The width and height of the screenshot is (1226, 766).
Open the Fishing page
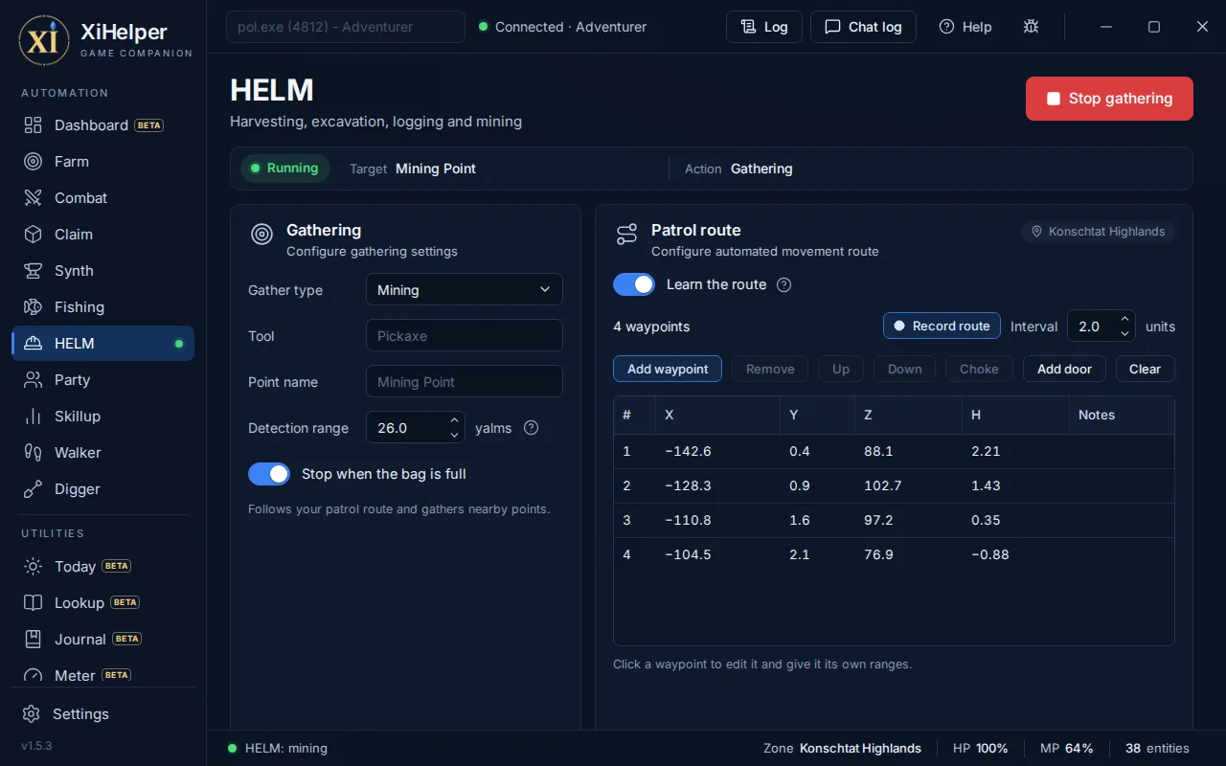click(103, 307)
